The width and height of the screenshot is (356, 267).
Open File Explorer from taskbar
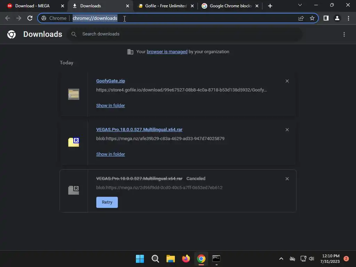(x=170, y=259)
